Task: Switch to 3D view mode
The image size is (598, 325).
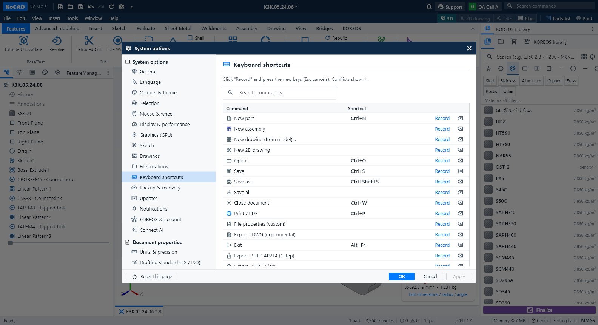Action: click(x=446, y=18)
